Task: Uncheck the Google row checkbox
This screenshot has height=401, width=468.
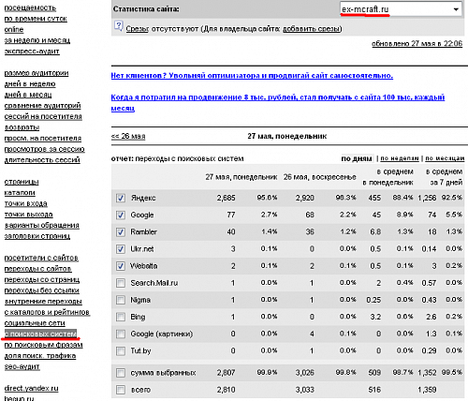Action: point(121,215)
